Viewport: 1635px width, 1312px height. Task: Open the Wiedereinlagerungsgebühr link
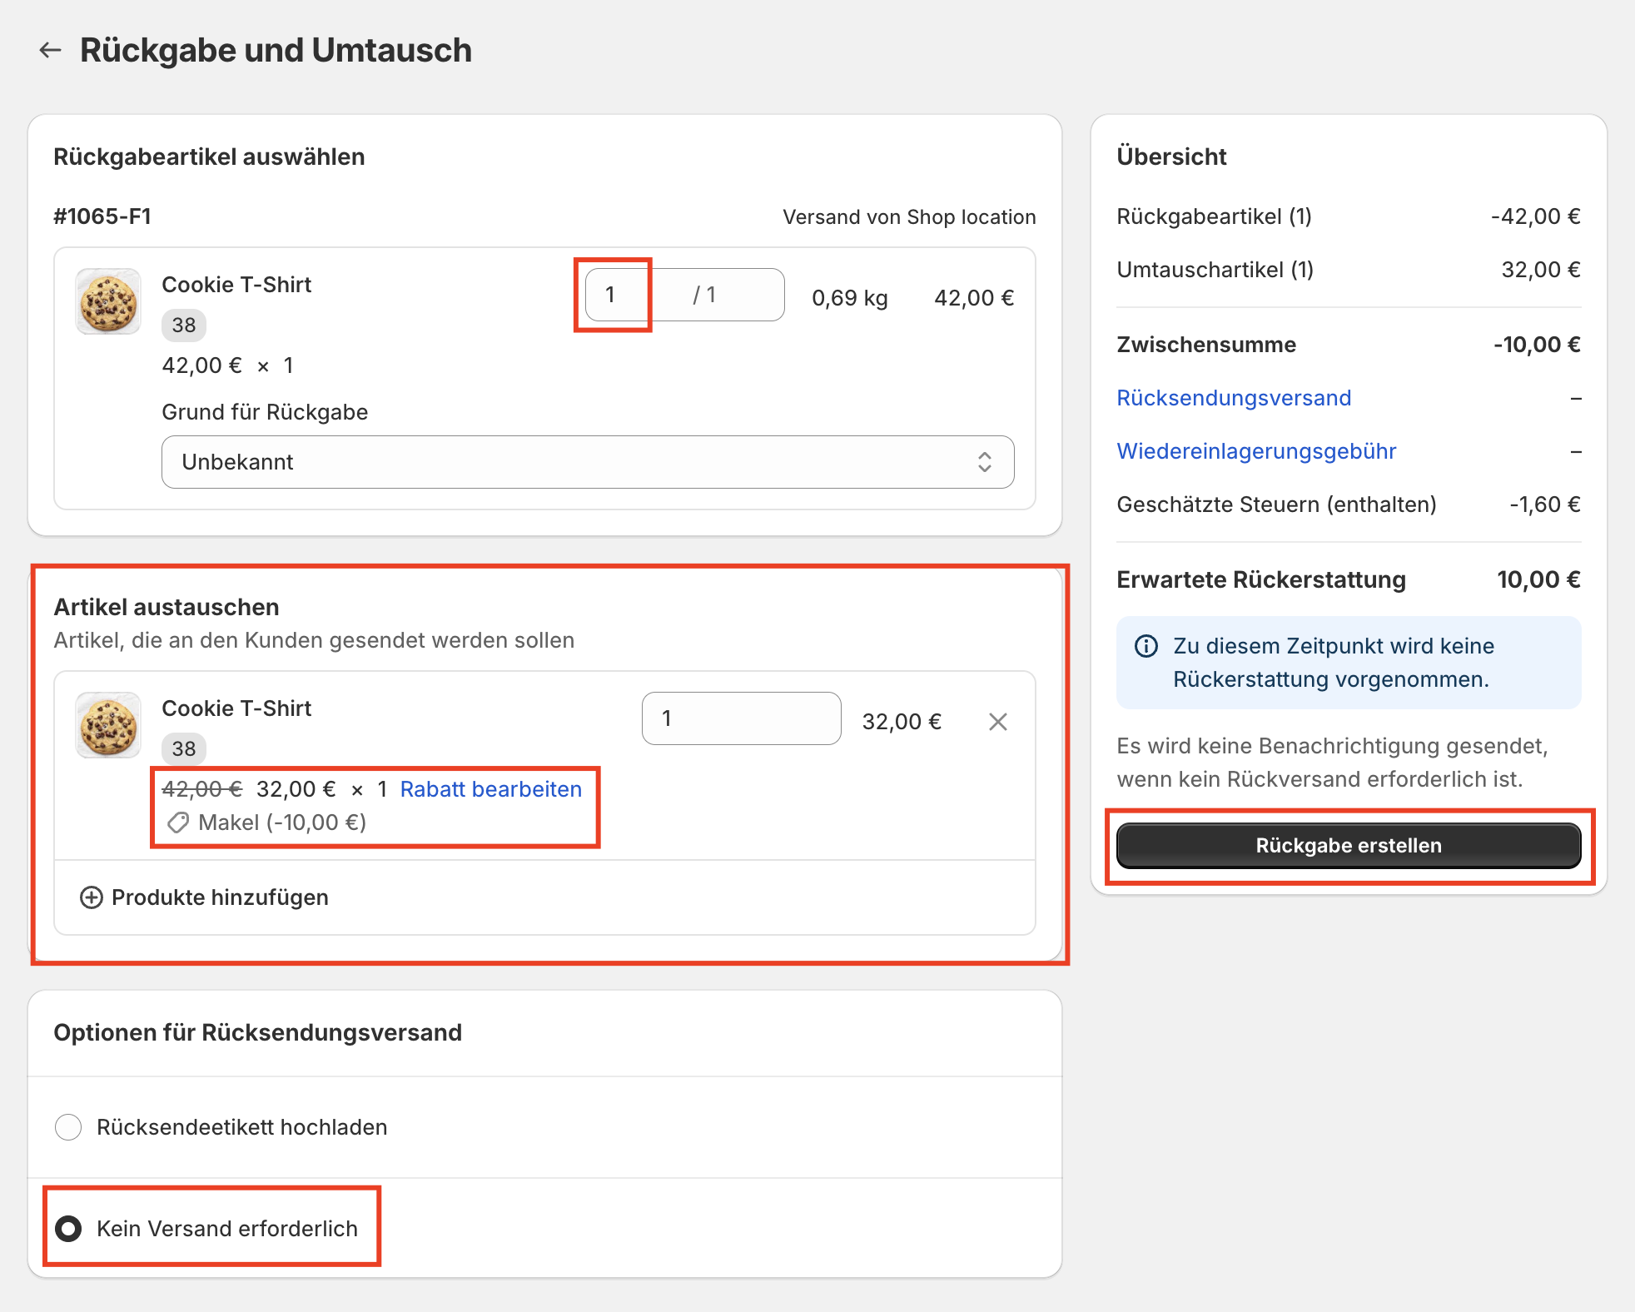[1255, 451]
